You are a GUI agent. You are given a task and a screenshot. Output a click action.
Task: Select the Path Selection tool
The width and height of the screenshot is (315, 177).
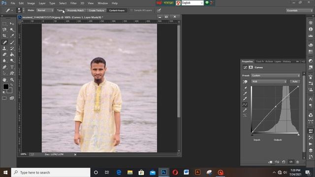click(x=4, y=73)
